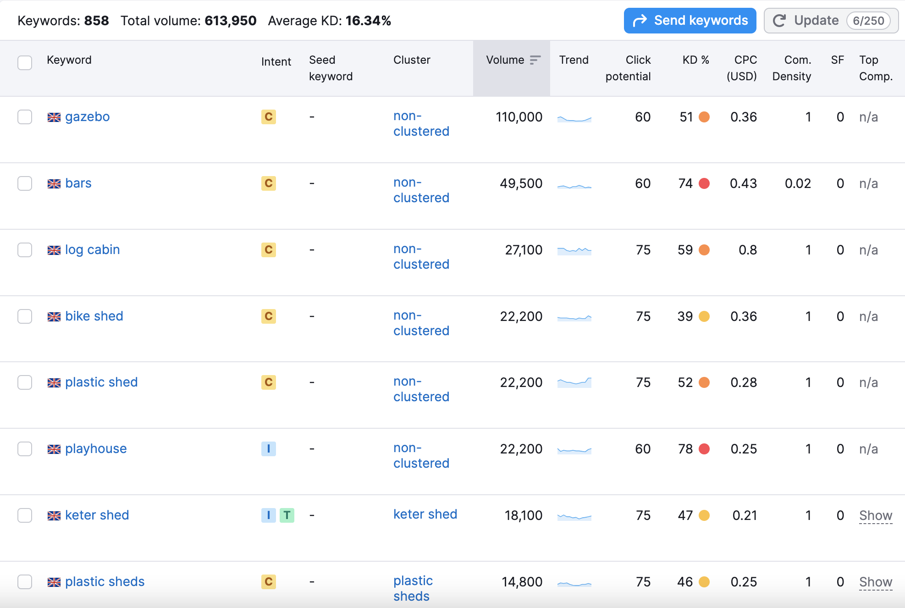Click the Average KD 16.34% text
This screenshot has width=905, height=608.
[x=330, y=21]
